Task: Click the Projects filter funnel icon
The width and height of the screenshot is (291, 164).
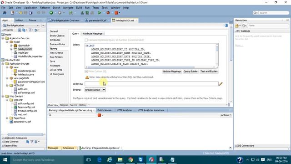Action: pyautogui.click(x=30, y=30)
